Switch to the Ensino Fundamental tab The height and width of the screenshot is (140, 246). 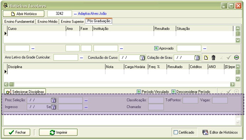(x=19, y=21)
